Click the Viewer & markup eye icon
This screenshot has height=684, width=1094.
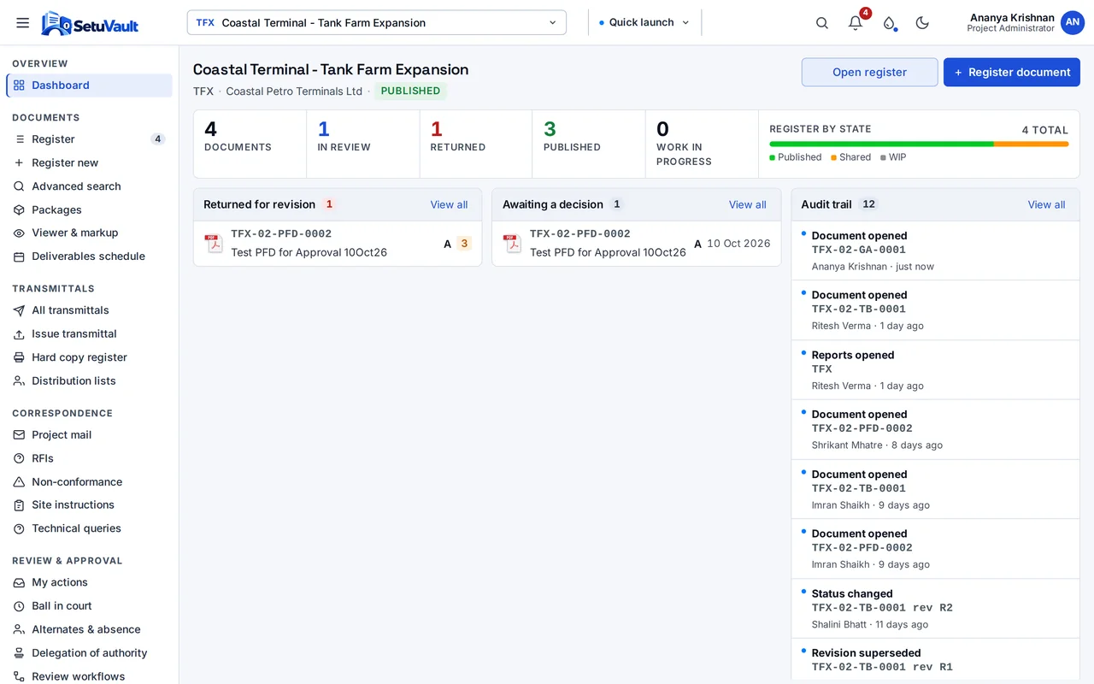[19, 233]
